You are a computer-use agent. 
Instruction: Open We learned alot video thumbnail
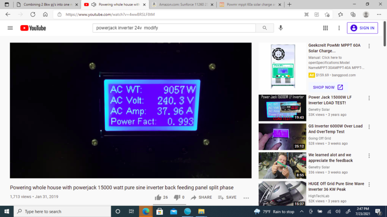pyautogui.click(x=283, y=166)
